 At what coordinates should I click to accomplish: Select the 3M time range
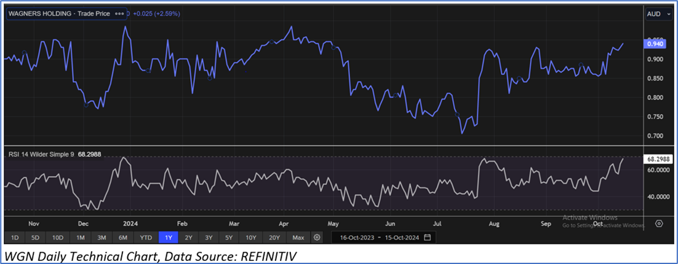[x=102, y=237]
